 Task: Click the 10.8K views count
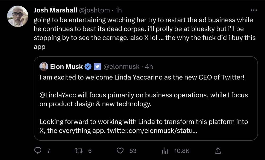(x=182, y=151)
